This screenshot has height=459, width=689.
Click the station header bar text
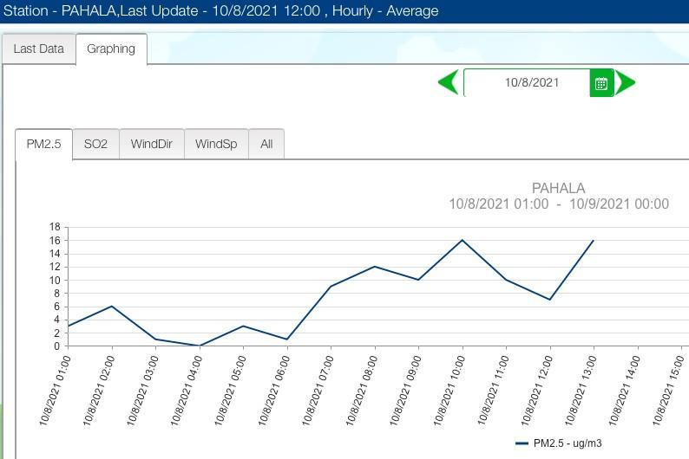(221, 11)
